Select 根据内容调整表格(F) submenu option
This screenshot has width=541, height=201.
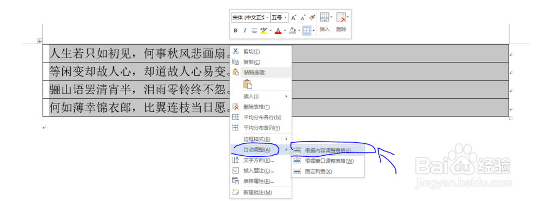coord(328,150)
